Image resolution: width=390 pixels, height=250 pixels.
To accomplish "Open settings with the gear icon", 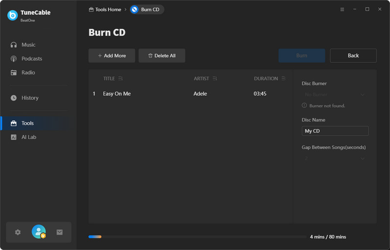I will click(x=18, y=232).
